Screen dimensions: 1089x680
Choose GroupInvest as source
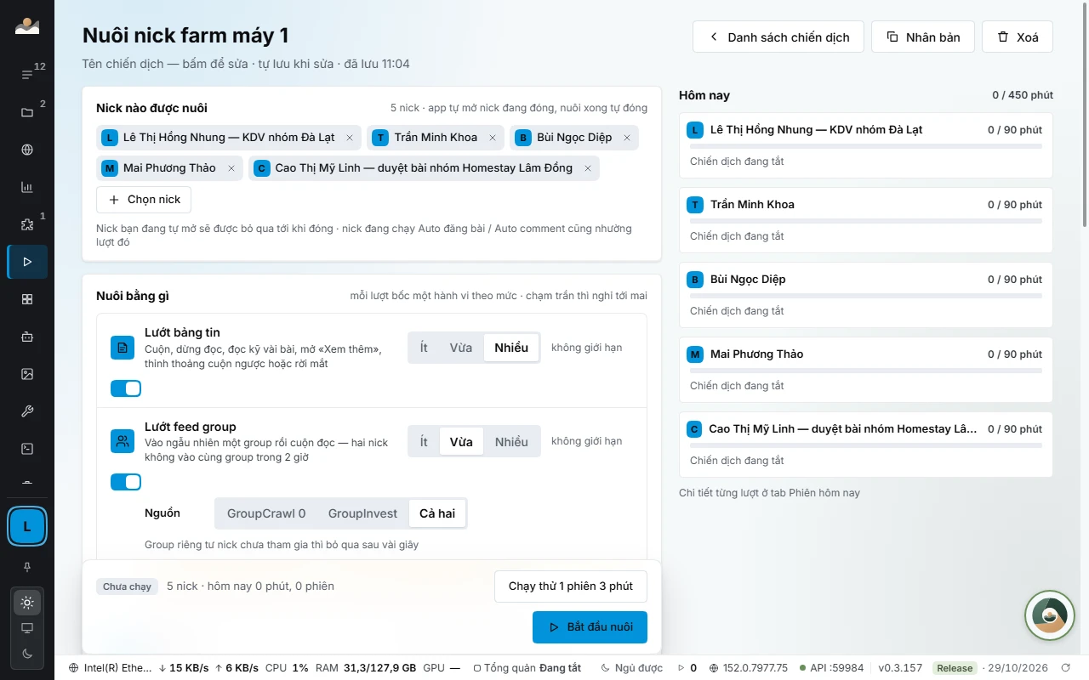[x=362, y=513]
